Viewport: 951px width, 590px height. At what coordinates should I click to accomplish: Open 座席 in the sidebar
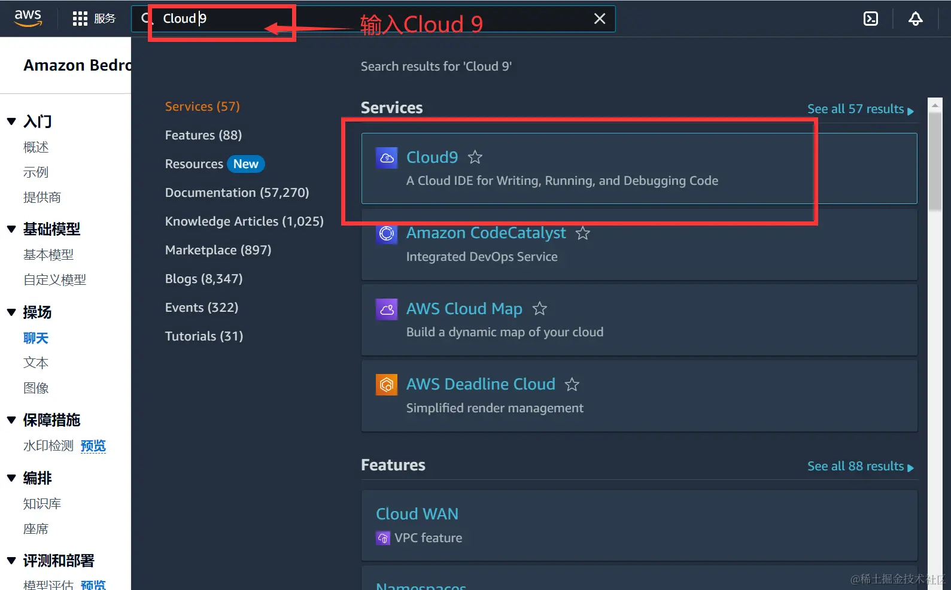(36, 529)
